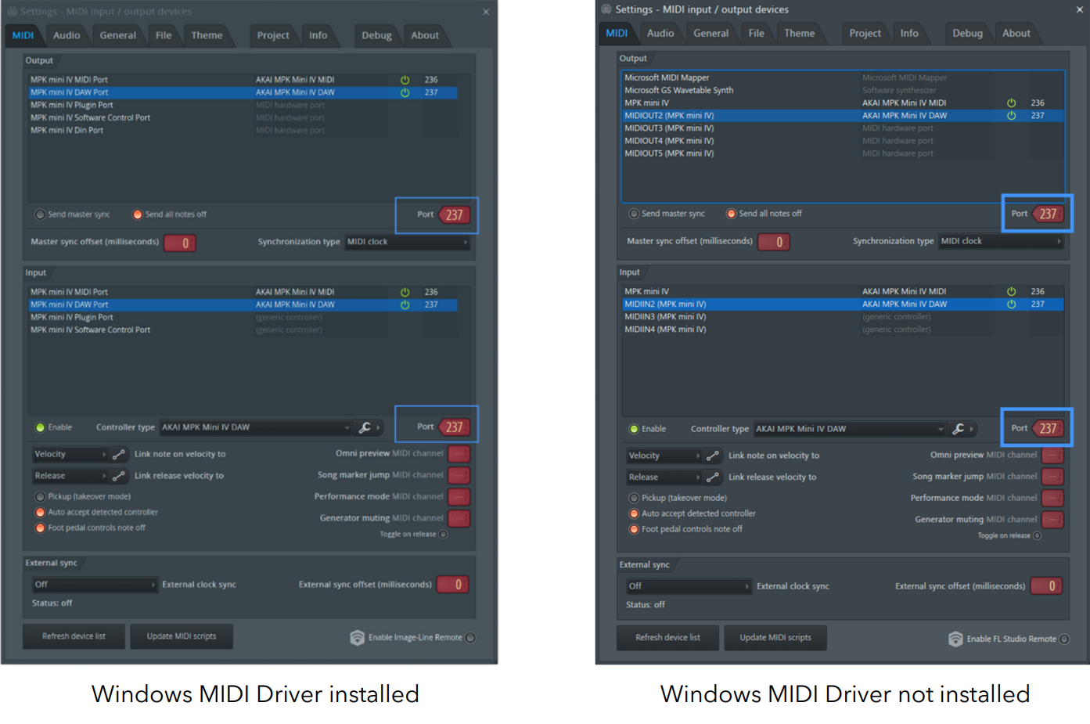The height and width of the screenshot is (724, 1090).
Task: Toggle Send master sync in driver-installed window
Action: point(40,214)
